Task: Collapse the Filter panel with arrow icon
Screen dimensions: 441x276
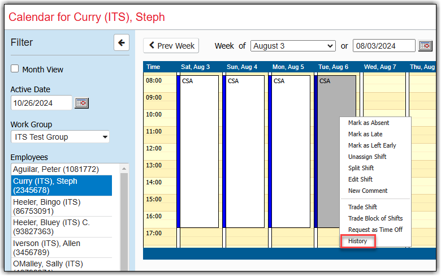Action: click(122, 42)
